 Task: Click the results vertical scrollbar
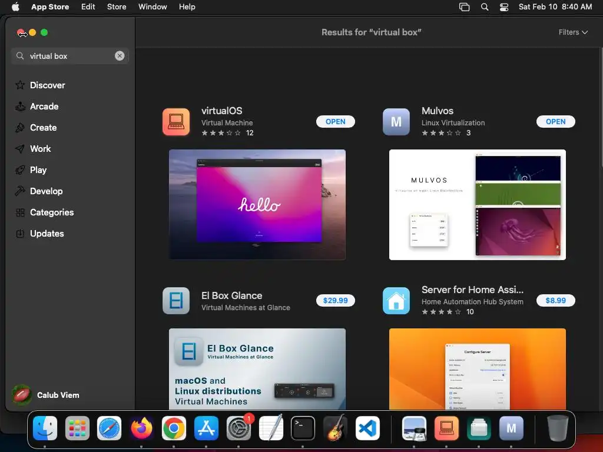601,108
